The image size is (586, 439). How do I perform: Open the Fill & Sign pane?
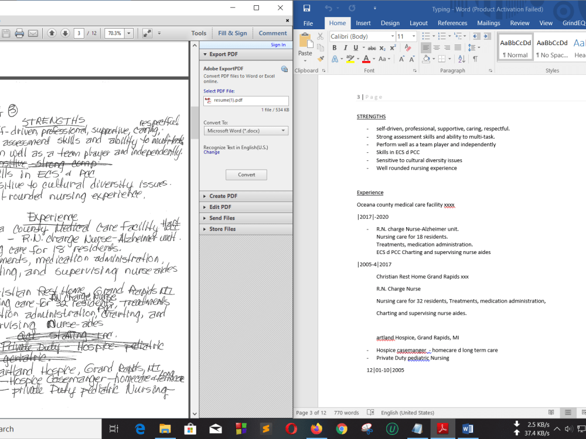coord(233,33)
